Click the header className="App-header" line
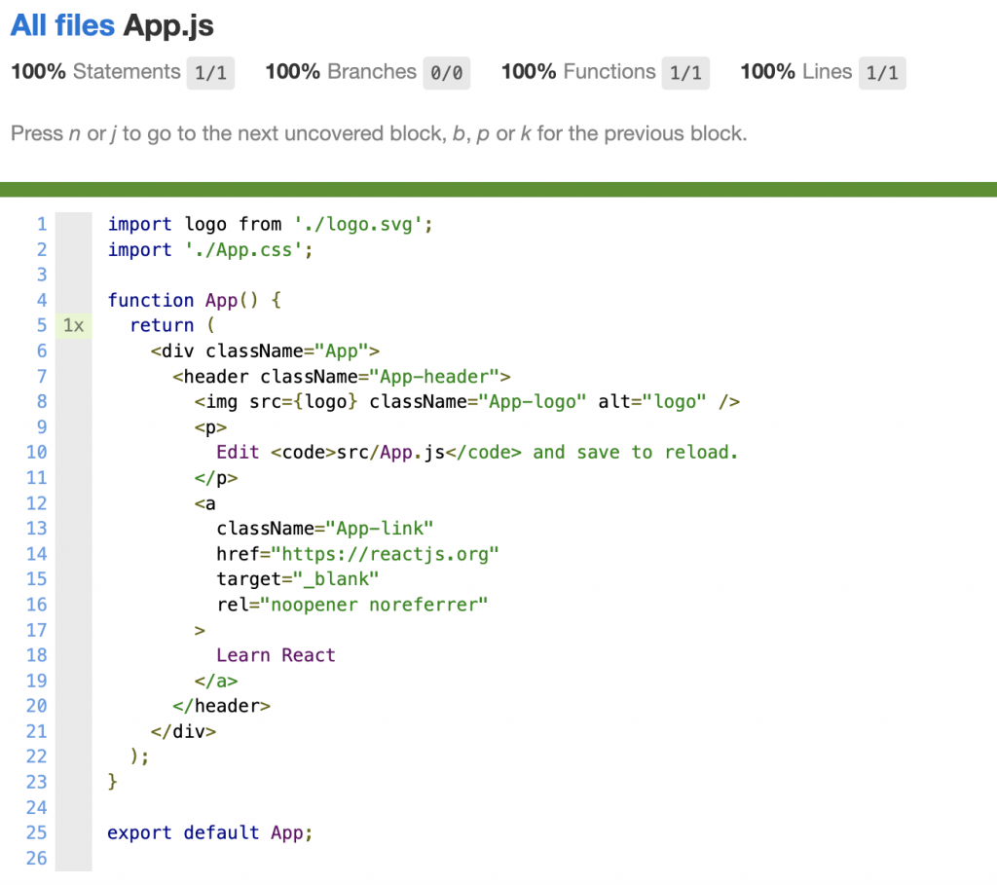The height and width of the screenshot is (885, 997). tap(342, 377)
